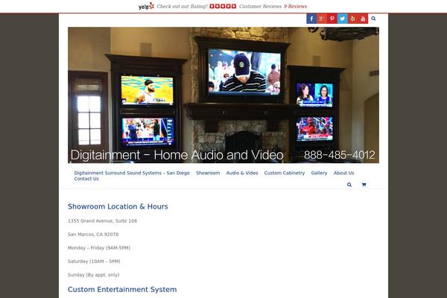Open the Facebook social icon
This screenshot has width=447, height=298.
pyautogui.click(x=311, y=19)
